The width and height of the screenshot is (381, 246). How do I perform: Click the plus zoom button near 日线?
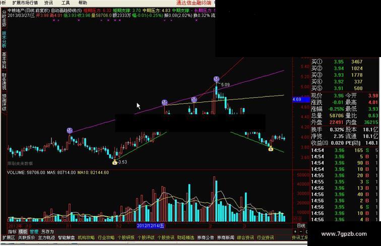click(295, 232)
